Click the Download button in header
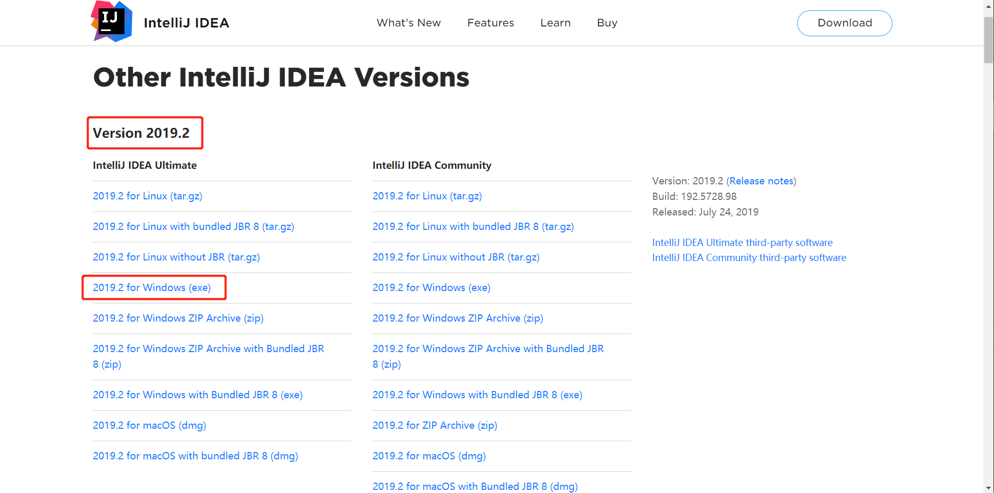 click(x=844, y=23)
